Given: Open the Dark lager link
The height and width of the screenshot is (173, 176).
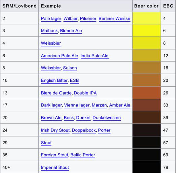Looking at the screenshot, I should tap(51, 105).
